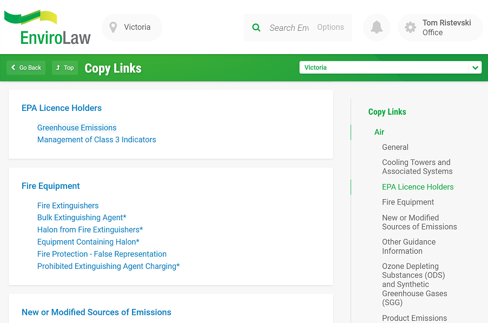Screen dimensions: 488x323
Task: Select New or Modified Sources of Emissions in sidebar
Action: point(419,222)
